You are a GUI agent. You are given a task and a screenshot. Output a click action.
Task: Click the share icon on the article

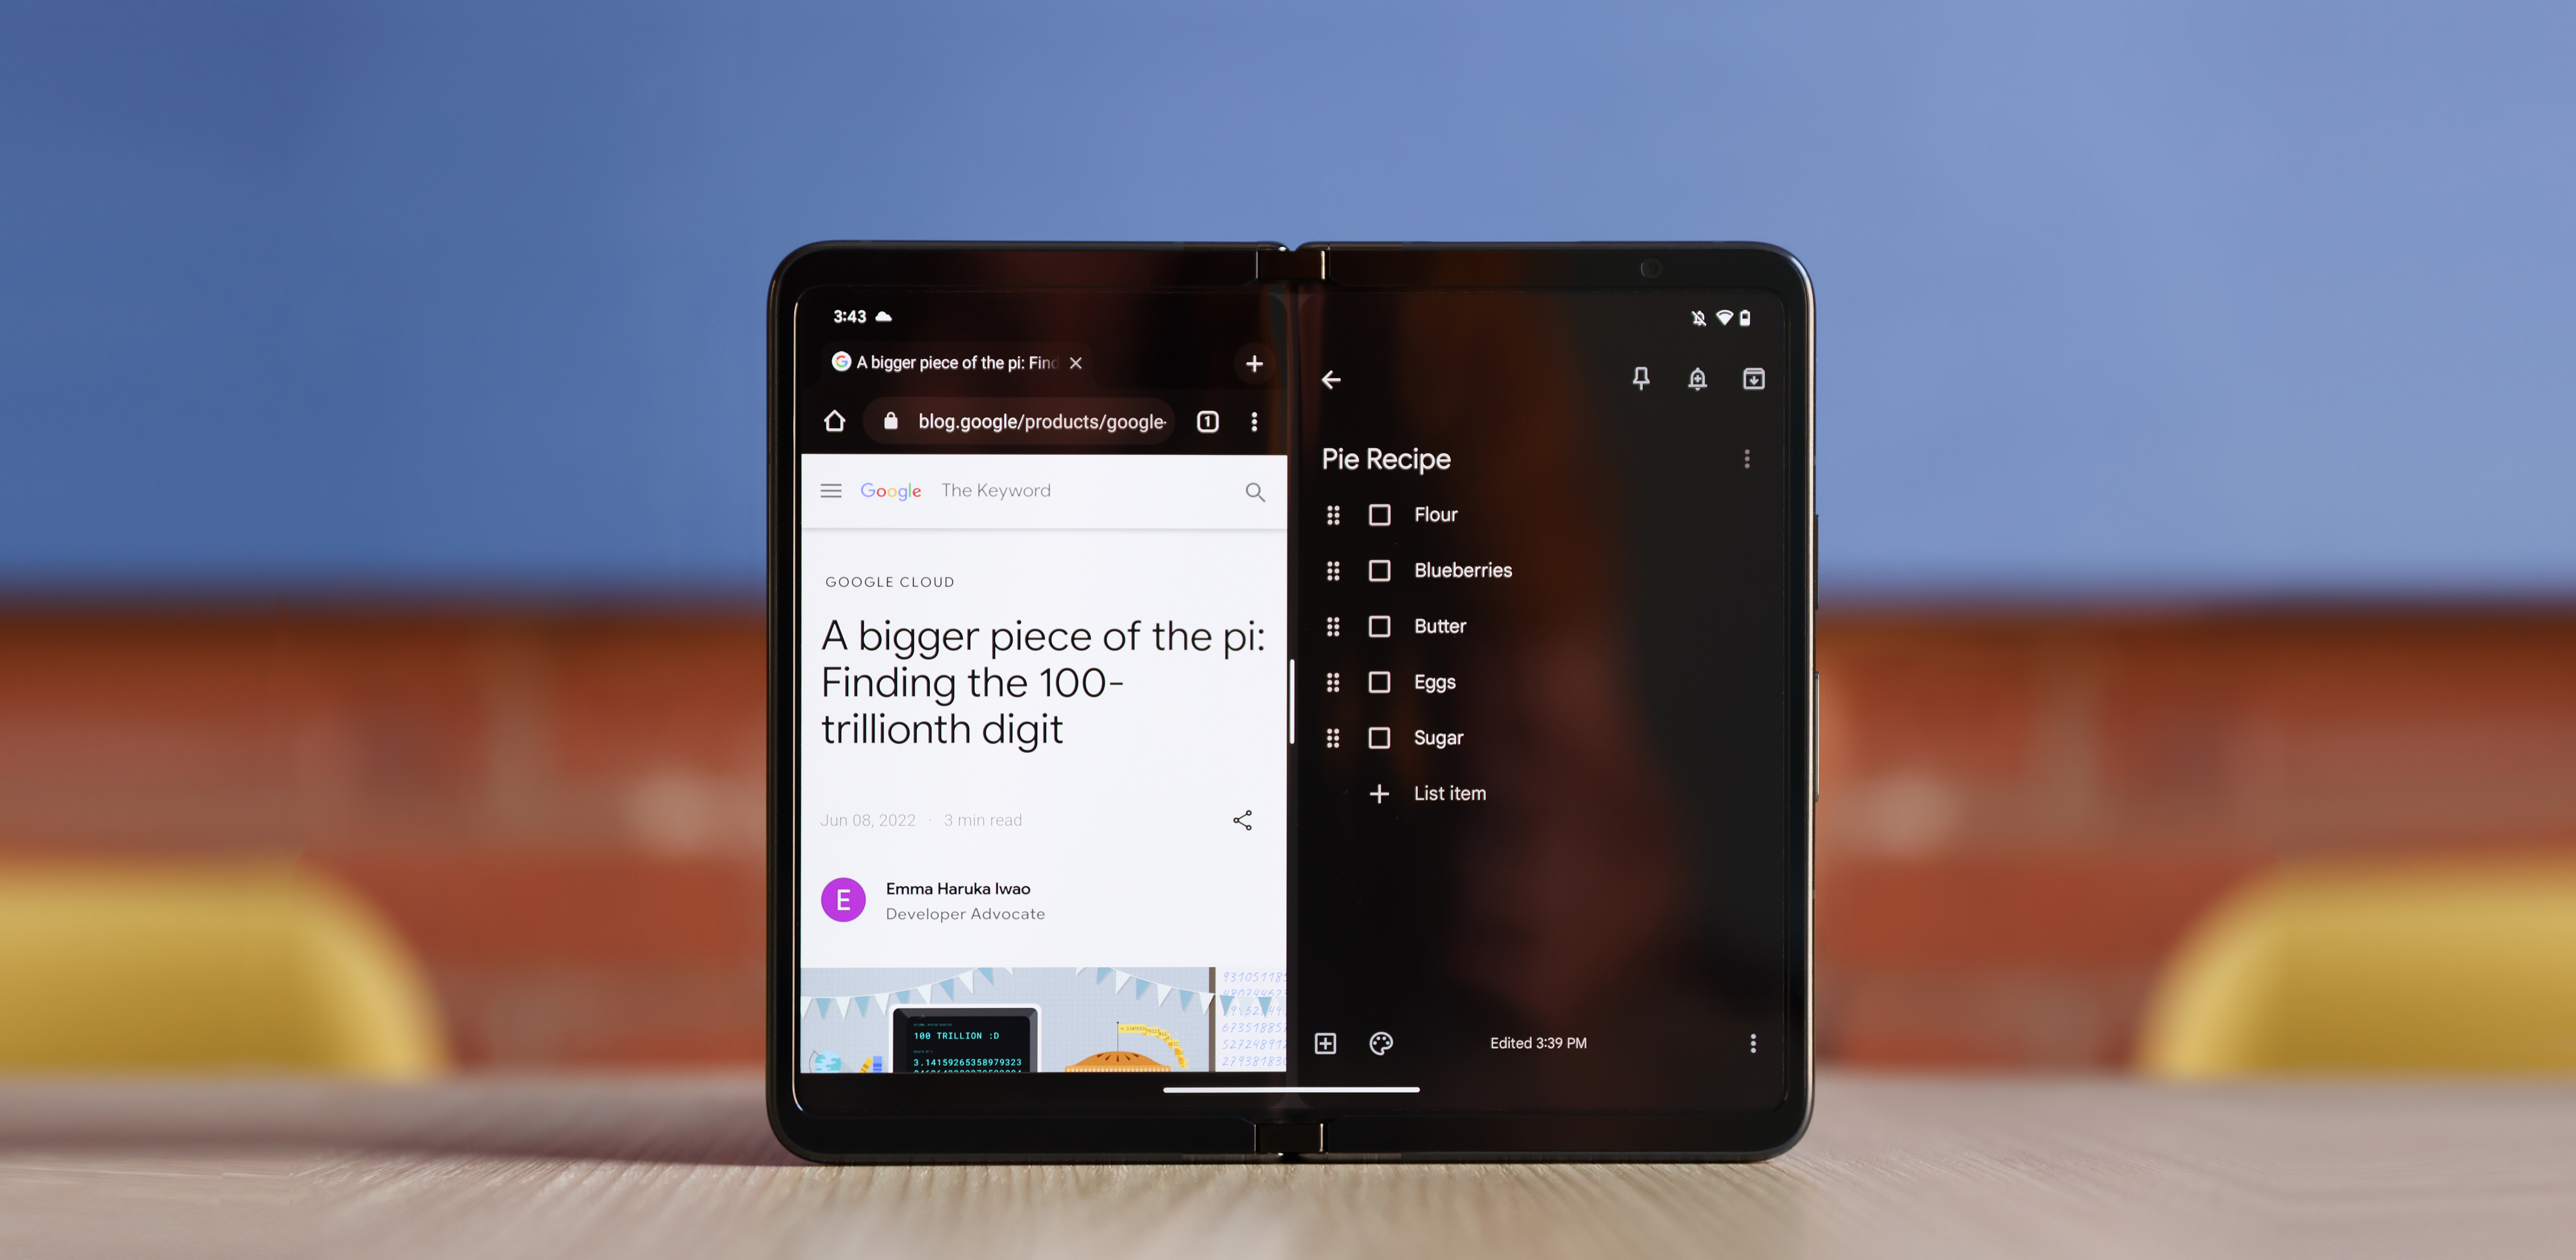pos(1244,820)
